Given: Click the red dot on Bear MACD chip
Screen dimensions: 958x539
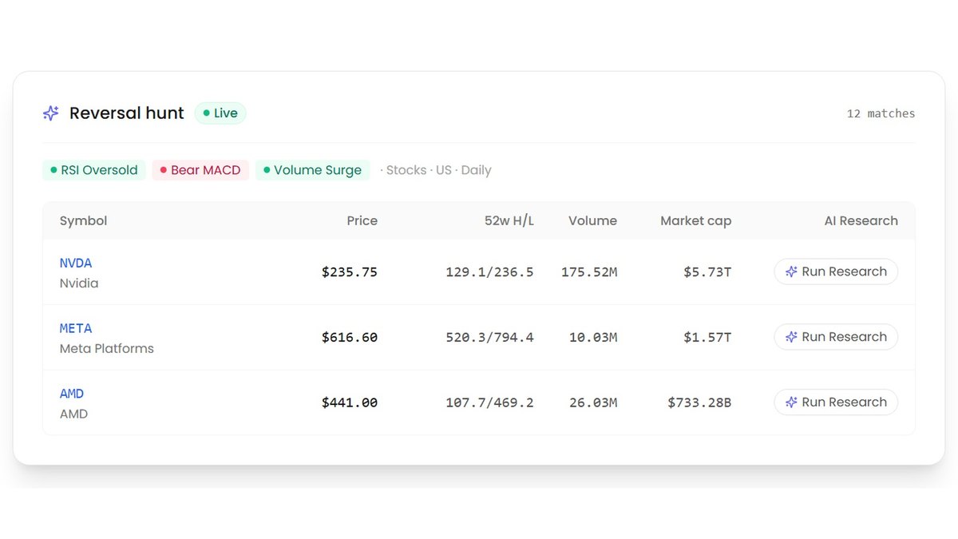Looking at the screenshot, I should pyautogui.click(x=164, y=170).
